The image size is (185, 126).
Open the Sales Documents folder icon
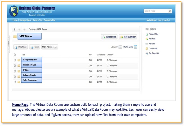(19, 82)
